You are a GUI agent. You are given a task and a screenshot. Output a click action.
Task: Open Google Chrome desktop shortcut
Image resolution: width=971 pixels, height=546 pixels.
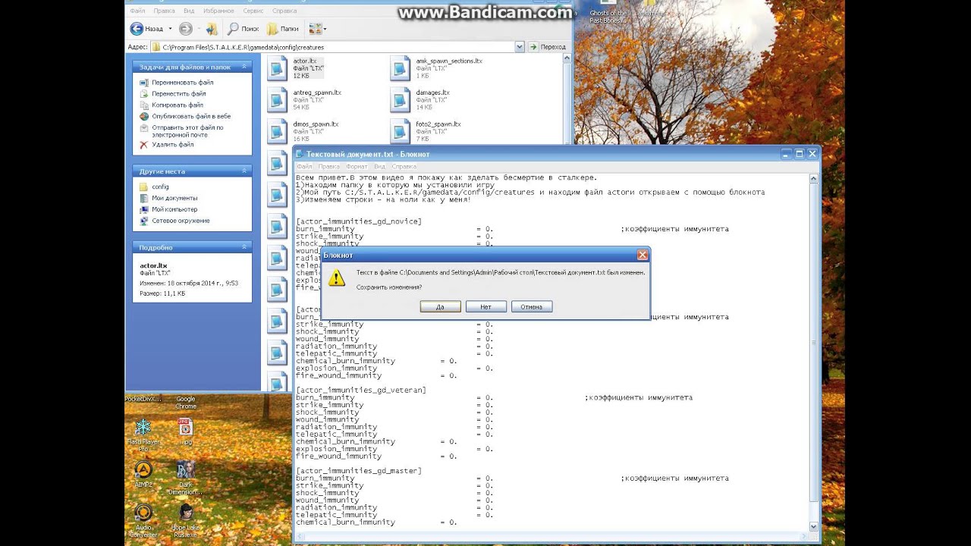click(186, 402)
